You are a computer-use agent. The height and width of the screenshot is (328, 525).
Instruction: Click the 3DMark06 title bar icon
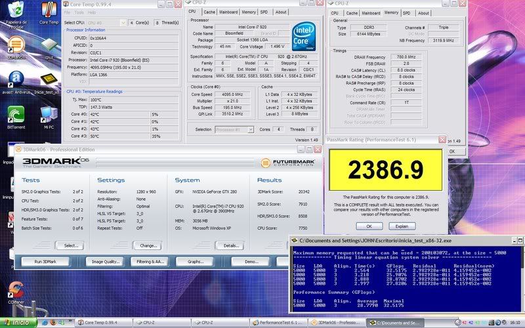(x=18, y=150)
